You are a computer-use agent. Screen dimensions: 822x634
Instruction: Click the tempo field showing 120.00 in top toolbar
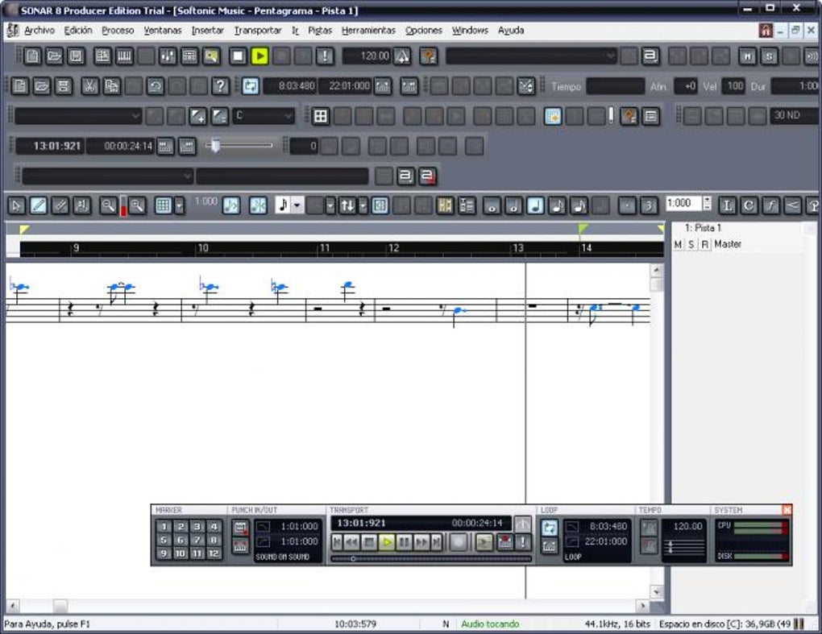[x=367, y=56]
